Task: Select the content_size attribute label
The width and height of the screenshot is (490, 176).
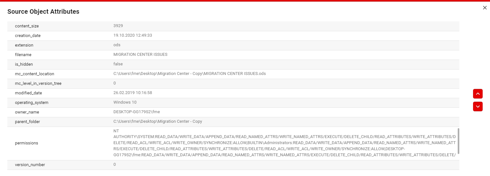Action: point(27,26)
